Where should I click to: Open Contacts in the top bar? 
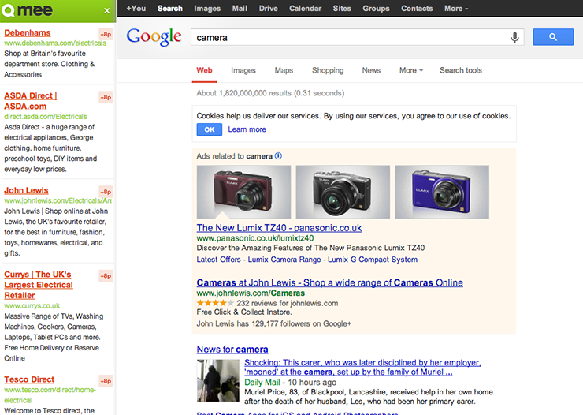[x=417, y=8]
